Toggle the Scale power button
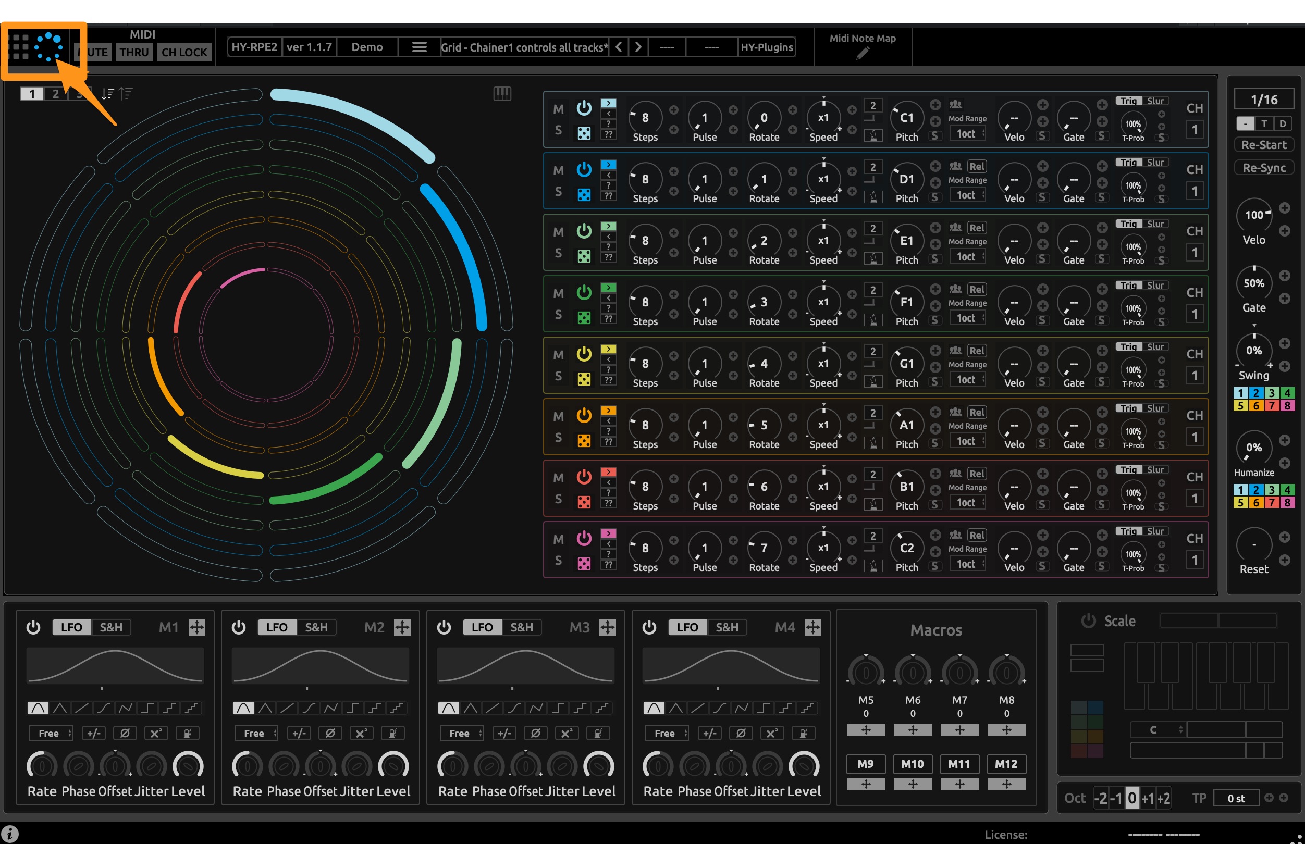This screenshot has height=844, width=1305. (1088, 621)
